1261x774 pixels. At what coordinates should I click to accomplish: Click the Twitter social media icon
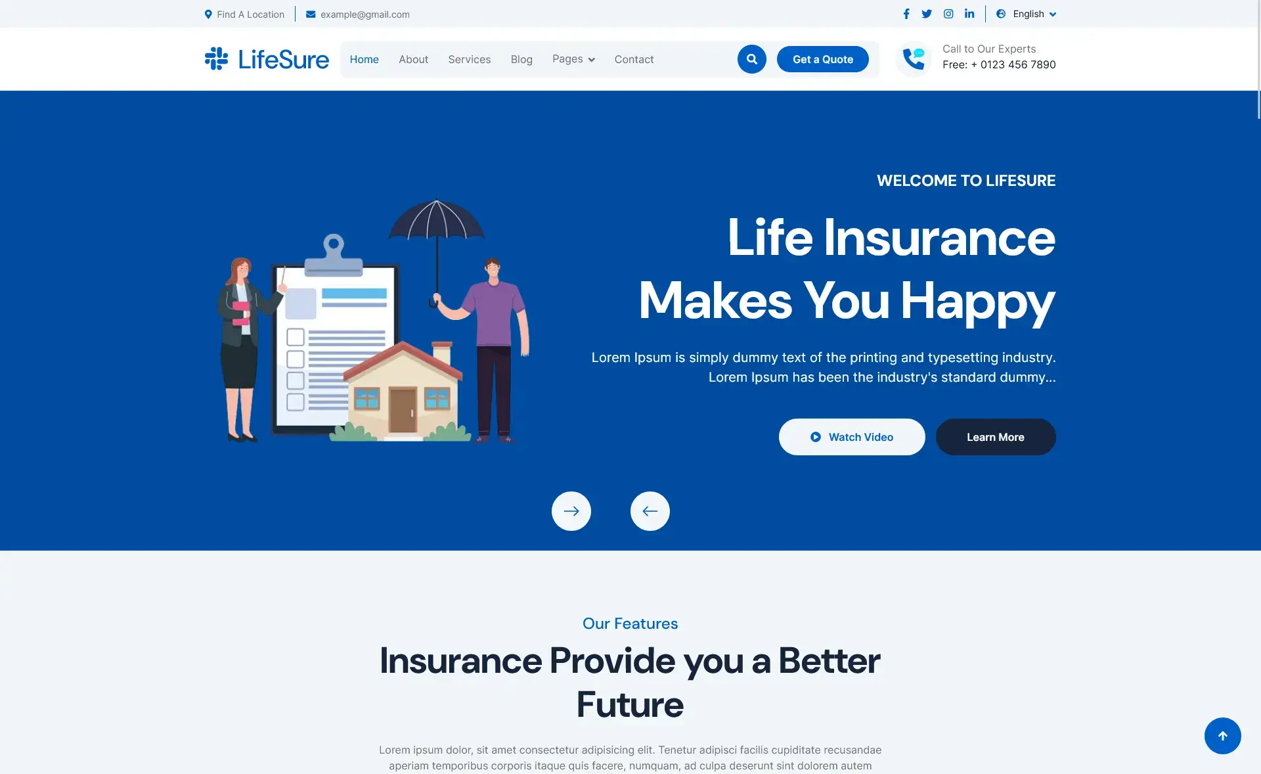(x=927, y=14)
